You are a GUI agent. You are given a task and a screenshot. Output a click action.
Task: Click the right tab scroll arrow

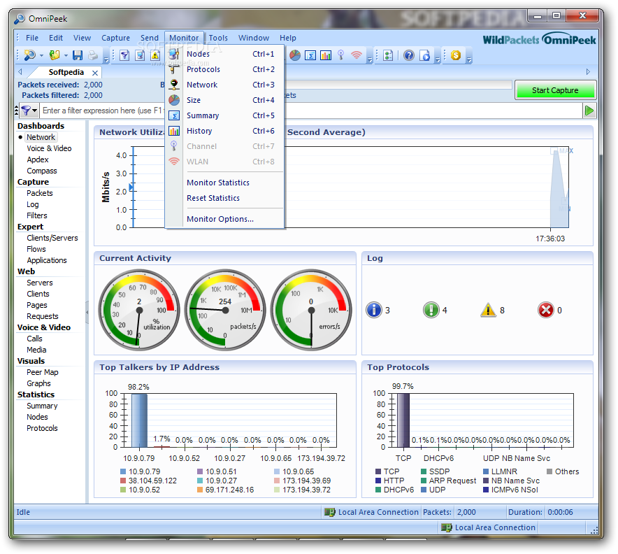pyautogui.click(x=588, y=72)
